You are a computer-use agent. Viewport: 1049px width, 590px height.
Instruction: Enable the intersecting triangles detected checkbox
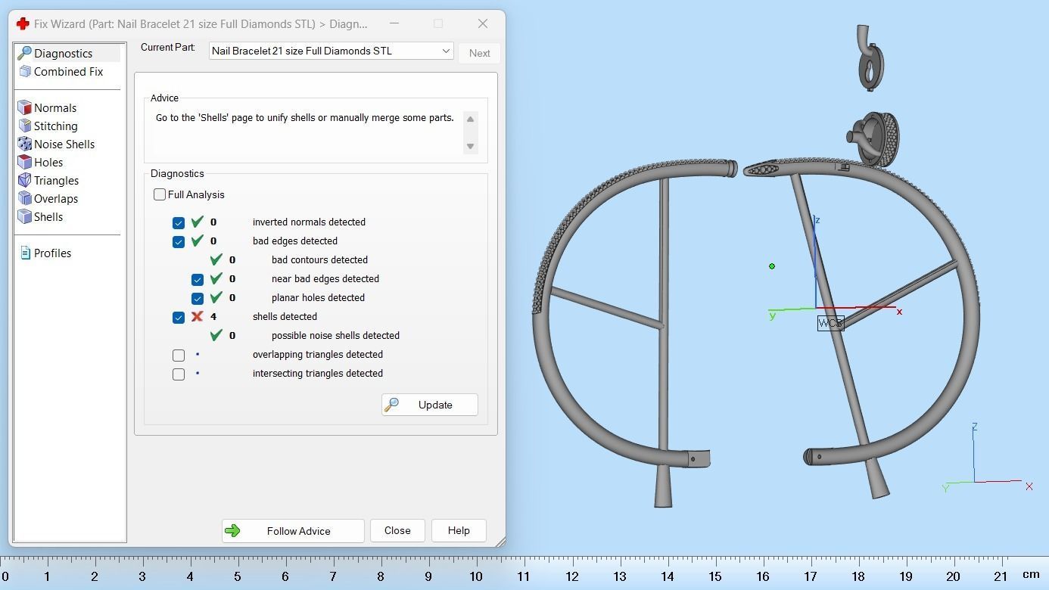click(x=179, y=374)
